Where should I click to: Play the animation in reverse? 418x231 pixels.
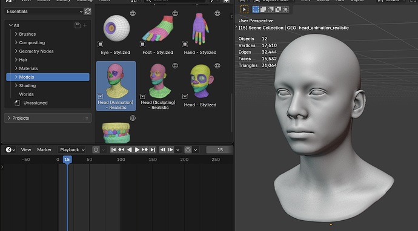(129, 150)
